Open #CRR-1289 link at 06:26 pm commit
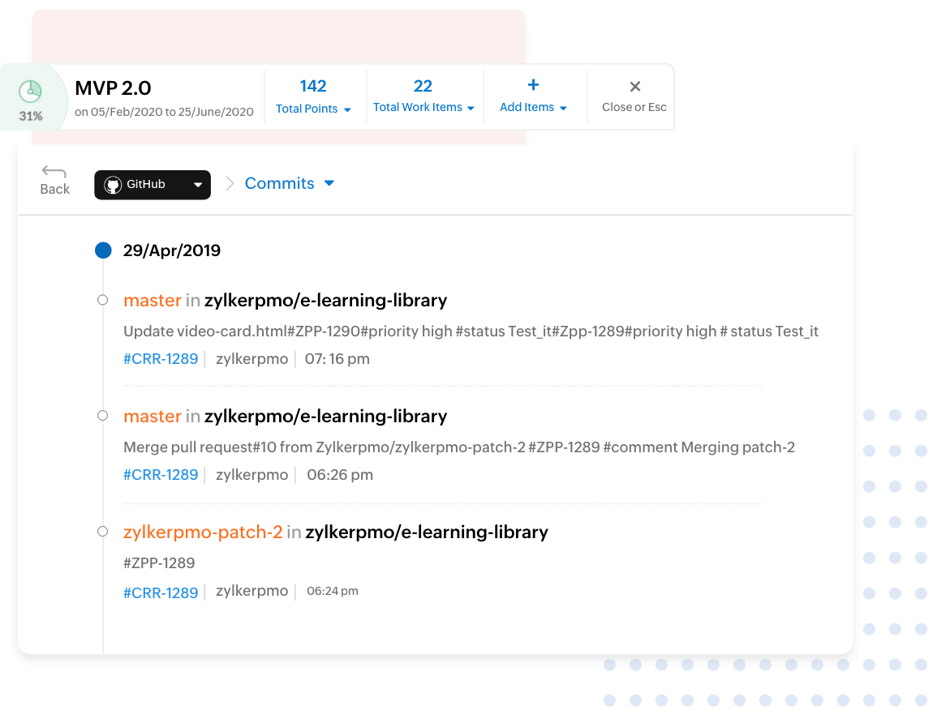 161,475
